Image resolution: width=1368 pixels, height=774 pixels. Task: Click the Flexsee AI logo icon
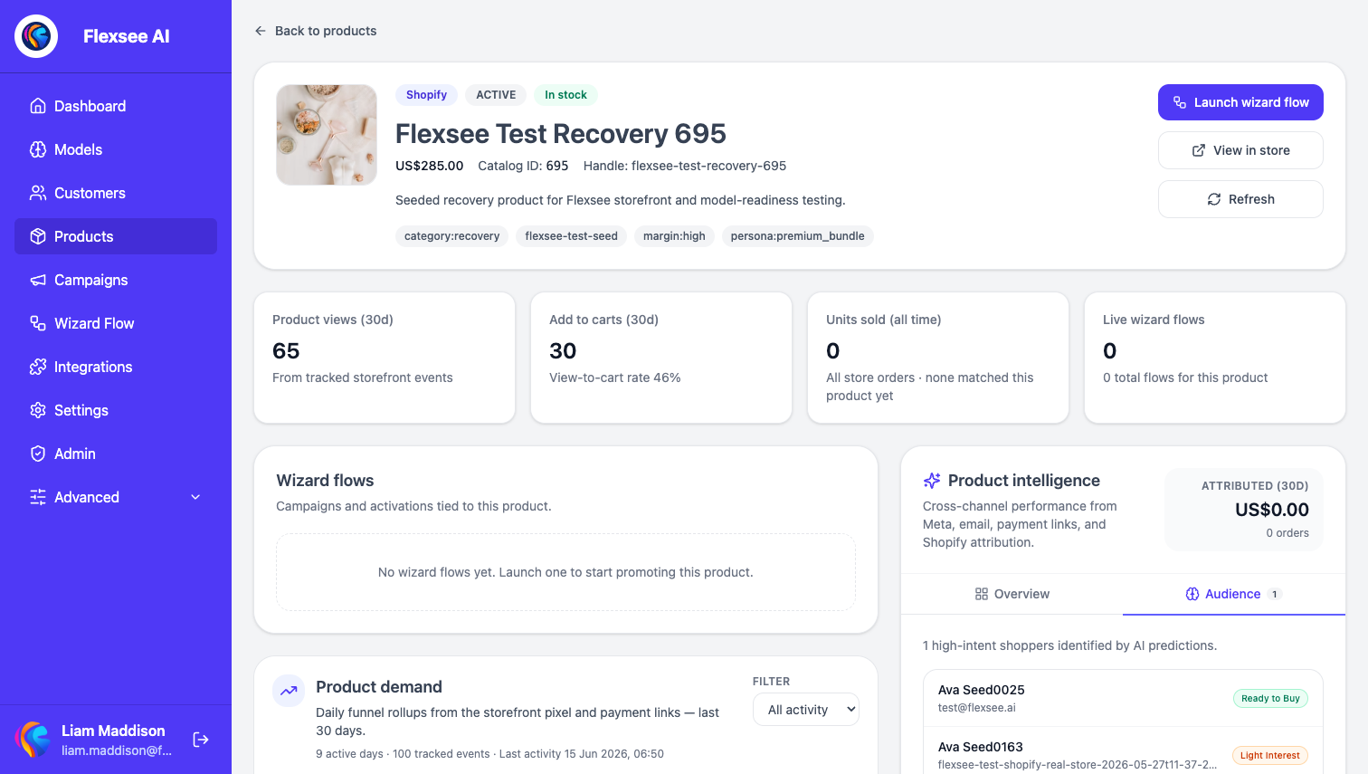click(x=36, y=36)
